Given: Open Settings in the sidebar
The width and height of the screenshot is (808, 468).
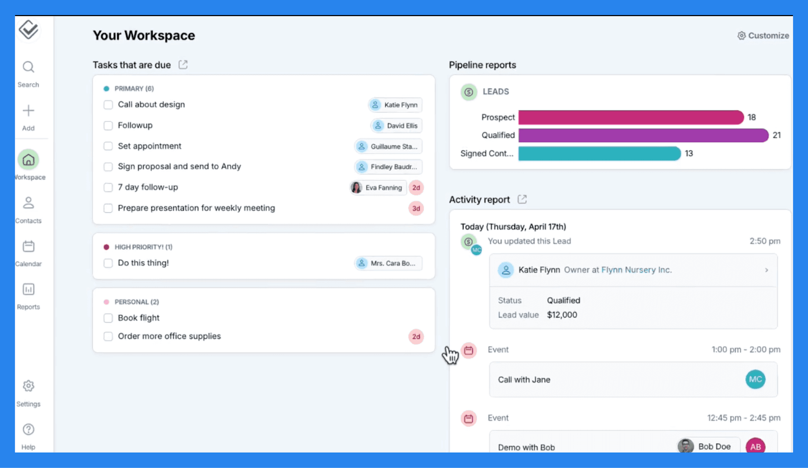Looking at the screenshot, I should pyautogui.click(x=28, y=393).
